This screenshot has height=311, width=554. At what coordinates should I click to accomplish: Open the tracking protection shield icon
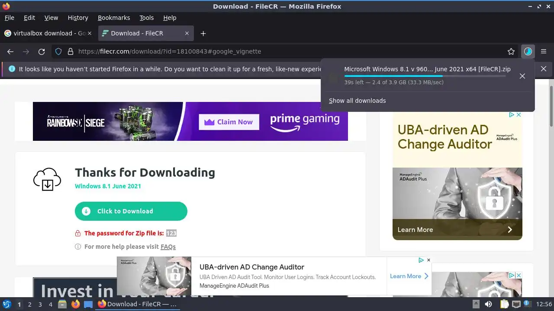(58, 51)
